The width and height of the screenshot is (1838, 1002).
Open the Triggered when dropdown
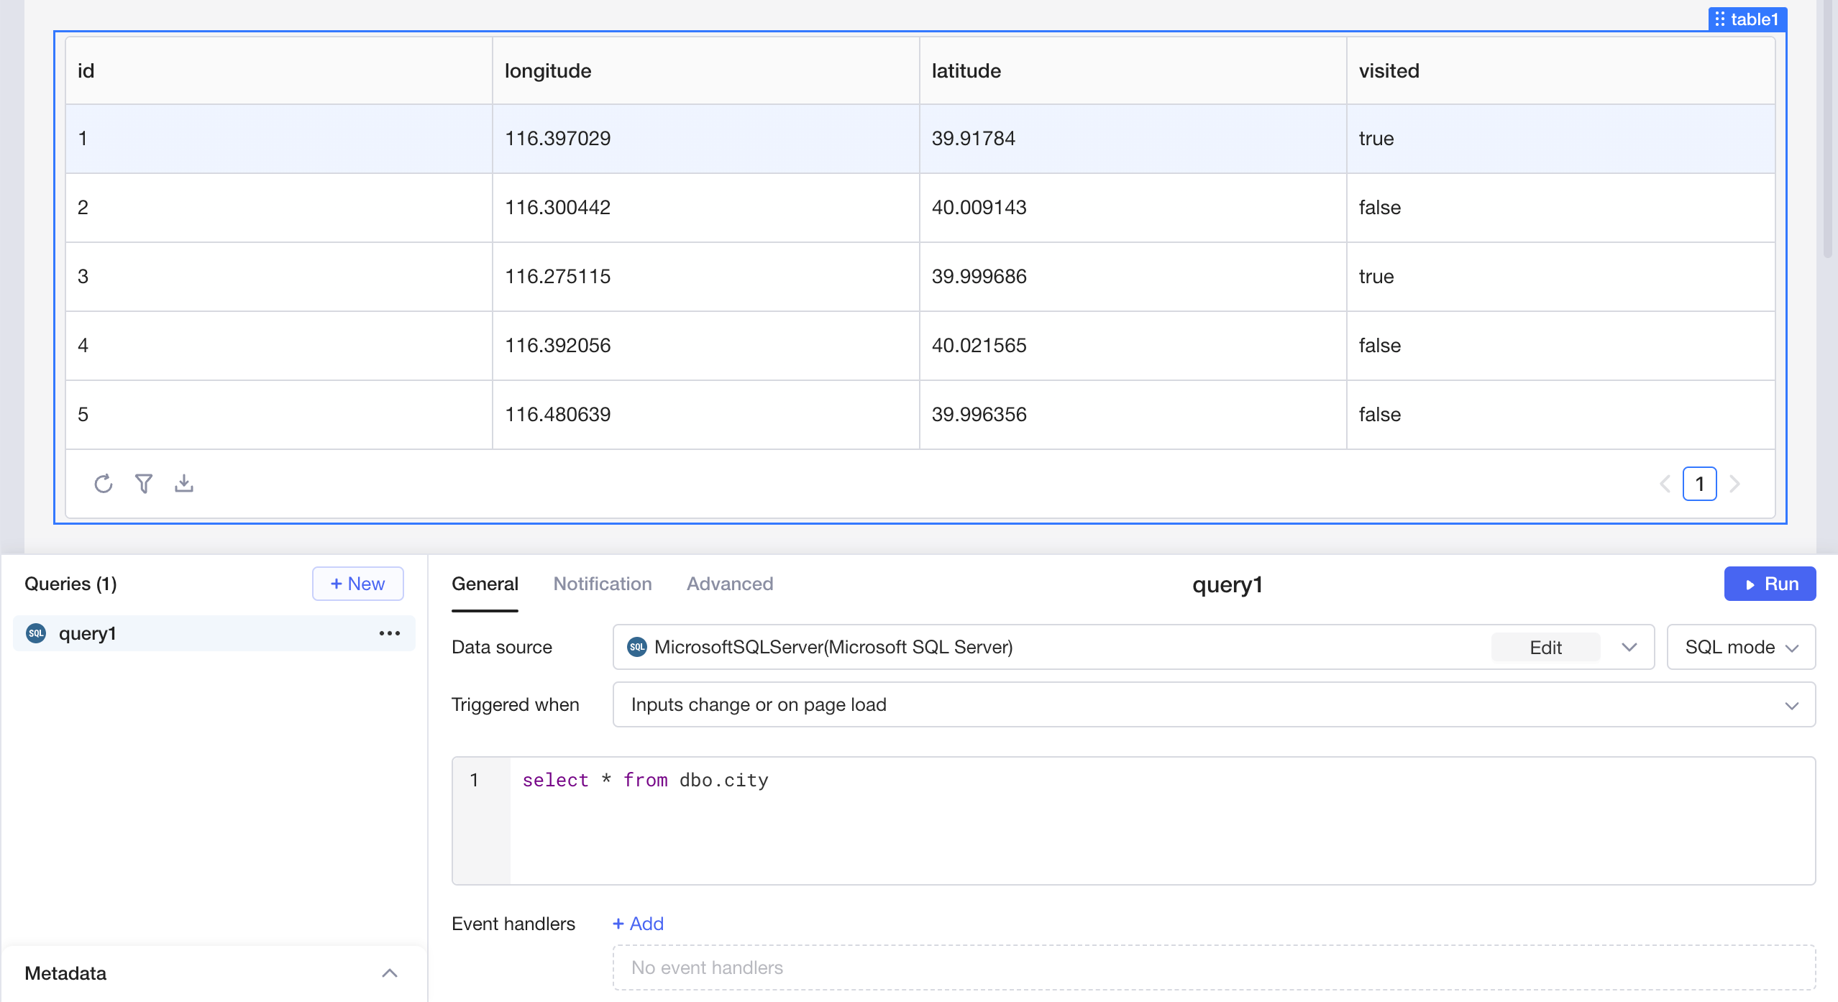(1214, 704)
